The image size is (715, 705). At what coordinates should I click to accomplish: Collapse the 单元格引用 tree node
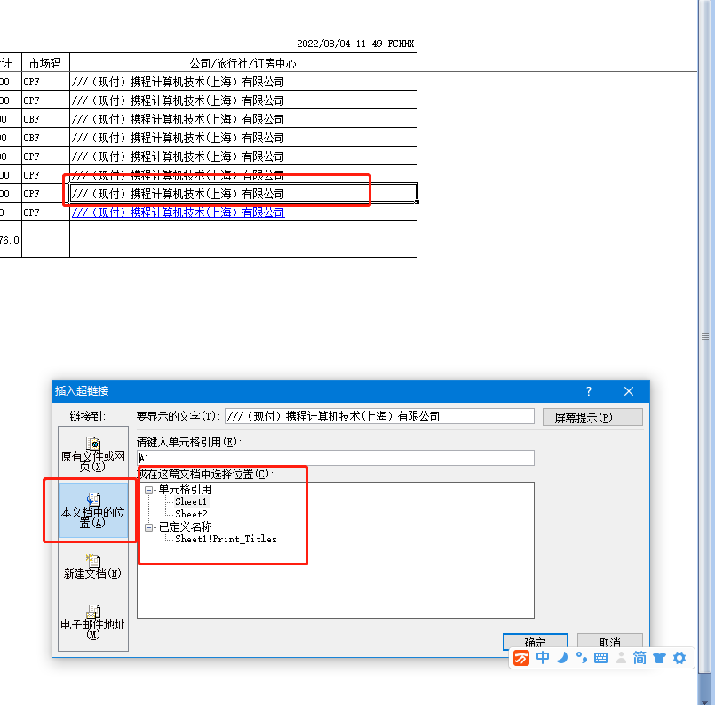(x=148, y=490)
